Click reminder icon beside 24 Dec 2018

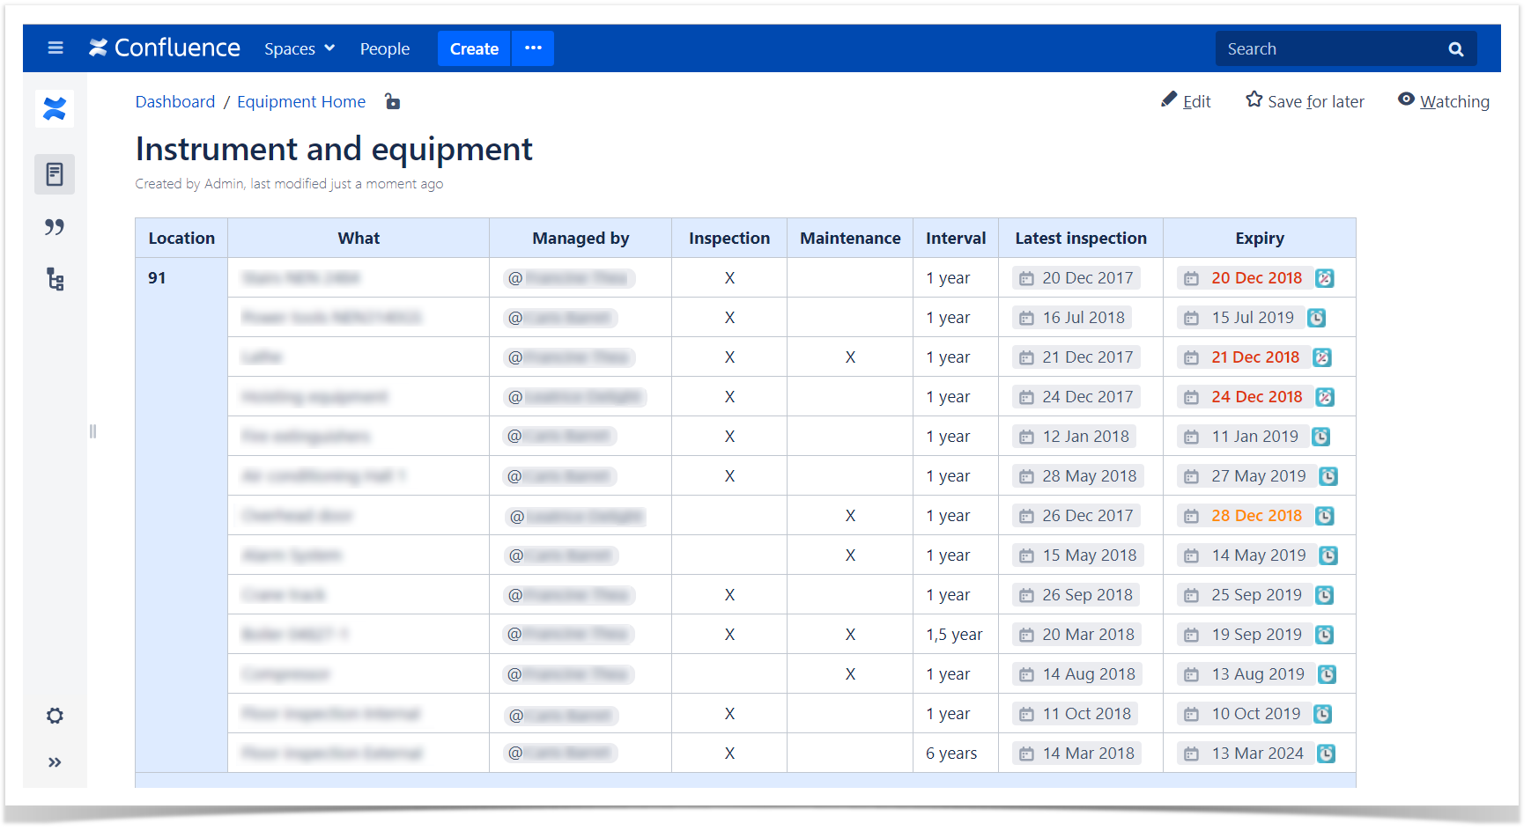pos(1324,397)
